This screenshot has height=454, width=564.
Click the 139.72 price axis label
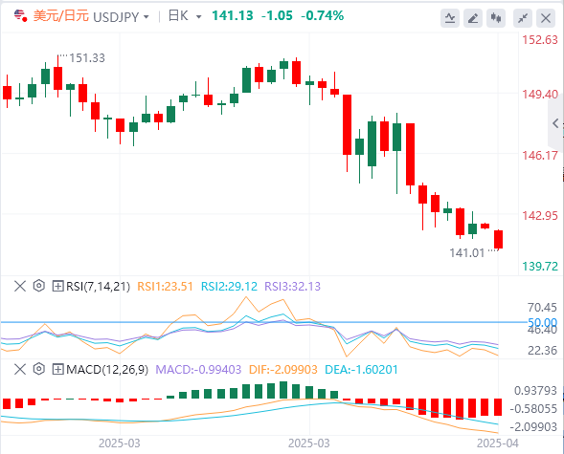pos(540,267)
